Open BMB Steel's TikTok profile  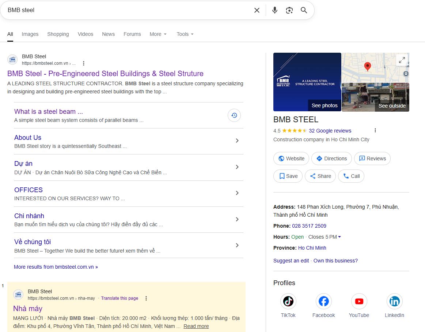point(288,301)
